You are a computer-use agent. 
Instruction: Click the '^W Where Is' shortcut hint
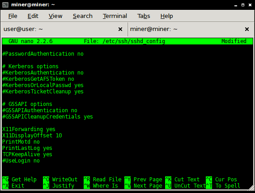[101, 186]
